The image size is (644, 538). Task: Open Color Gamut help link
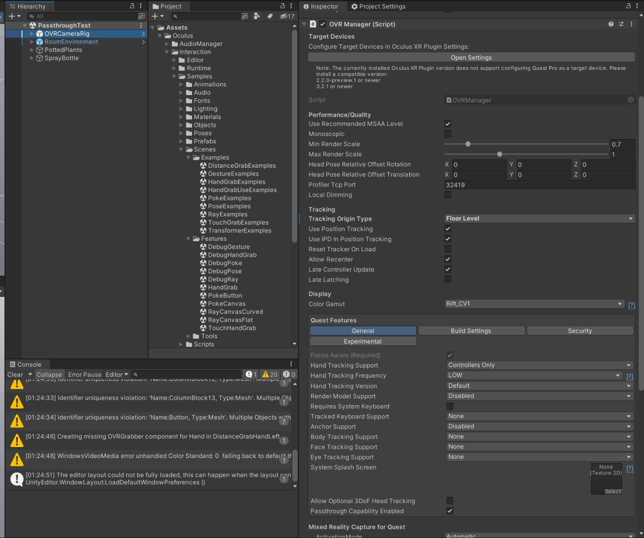pos(632,305)
